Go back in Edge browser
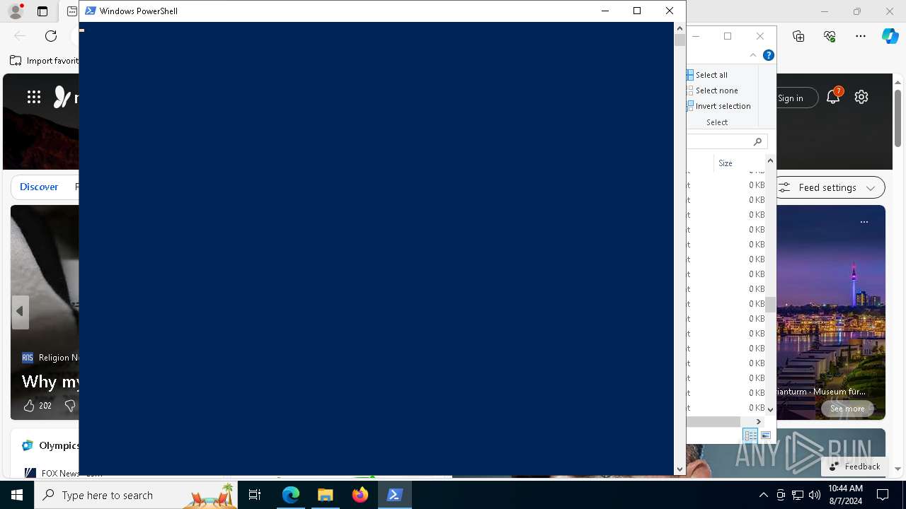 [x=20, y=36]
